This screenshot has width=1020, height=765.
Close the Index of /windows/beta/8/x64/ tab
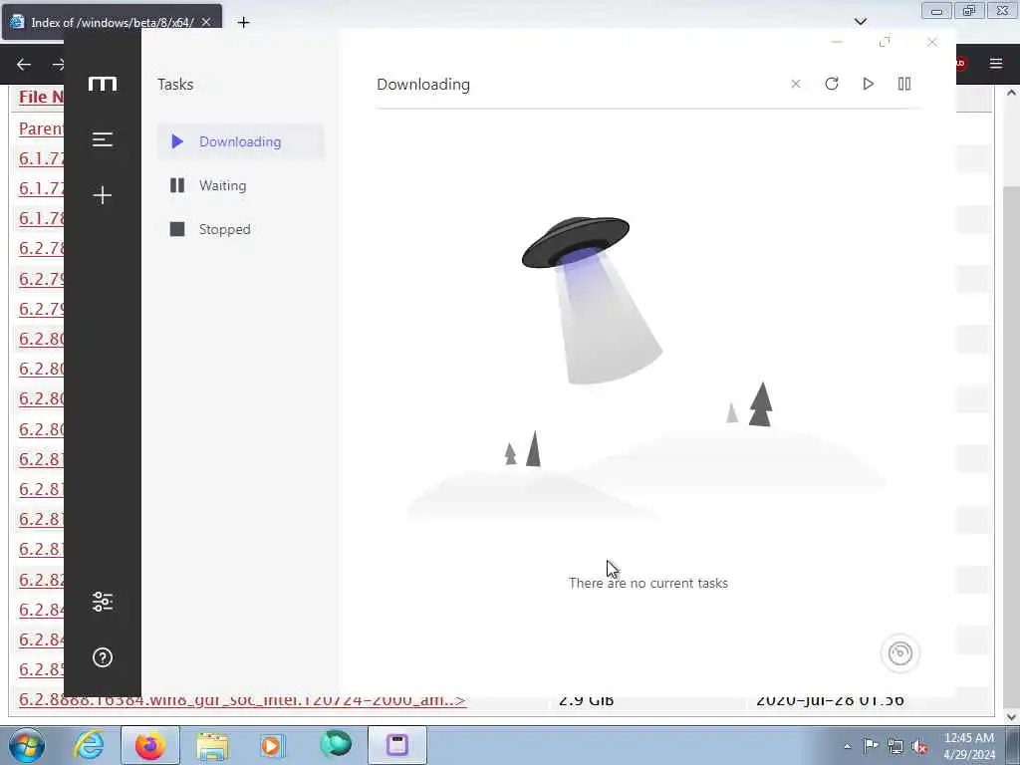206,22
